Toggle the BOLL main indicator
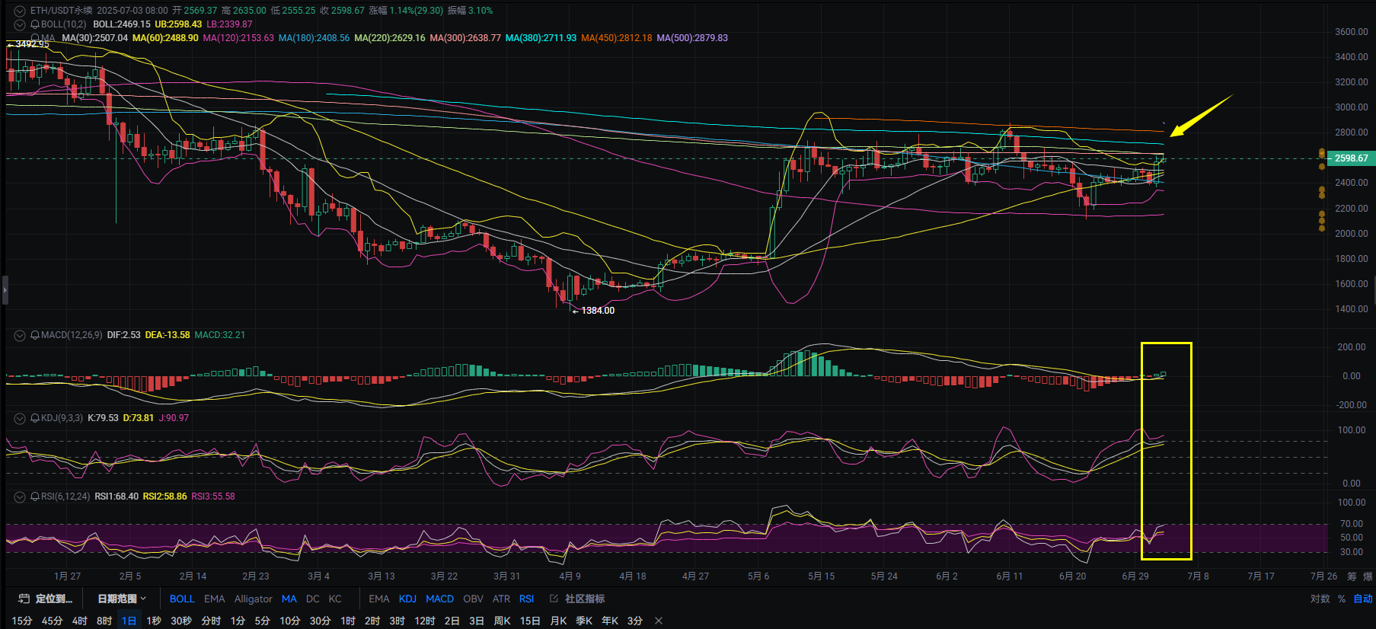 pos(182,599)
